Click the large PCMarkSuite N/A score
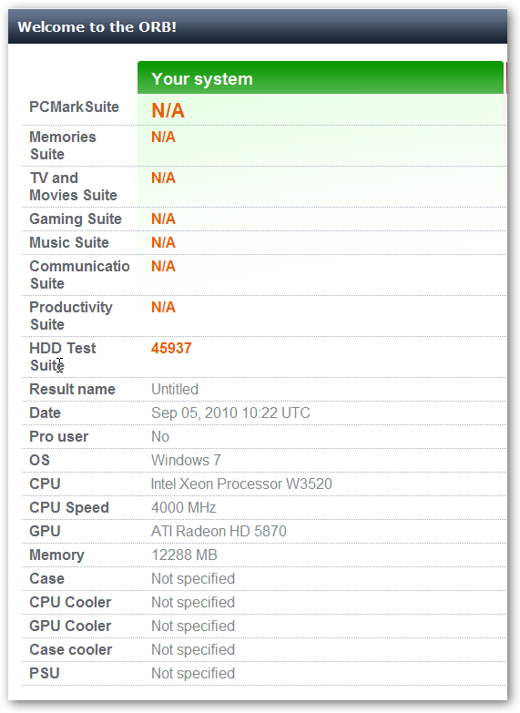Image resolution: width=520 pixels, height=713 pixels. click(168, 110)
